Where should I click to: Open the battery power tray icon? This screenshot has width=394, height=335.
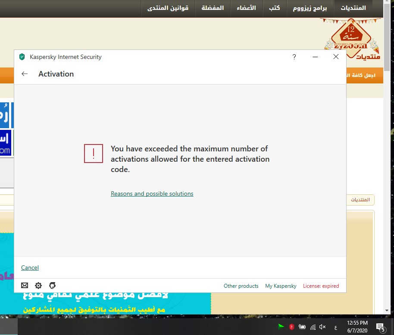tap(302, 327)
